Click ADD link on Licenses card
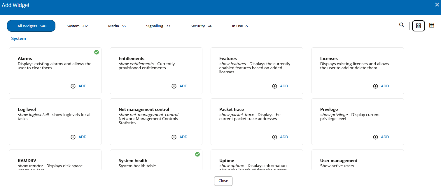 pos(385,86)
